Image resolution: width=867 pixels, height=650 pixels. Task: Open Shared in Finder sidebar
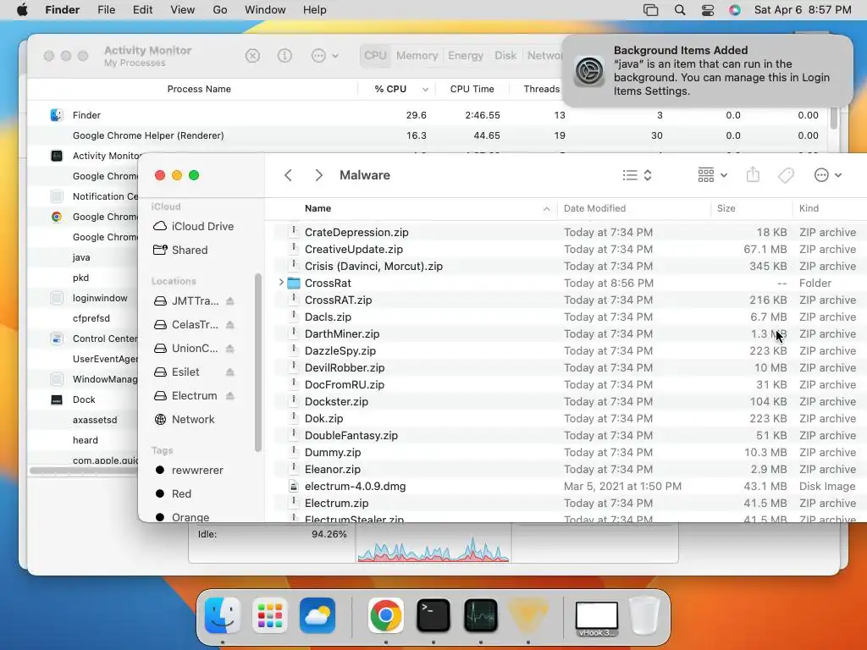click(181, 250)
